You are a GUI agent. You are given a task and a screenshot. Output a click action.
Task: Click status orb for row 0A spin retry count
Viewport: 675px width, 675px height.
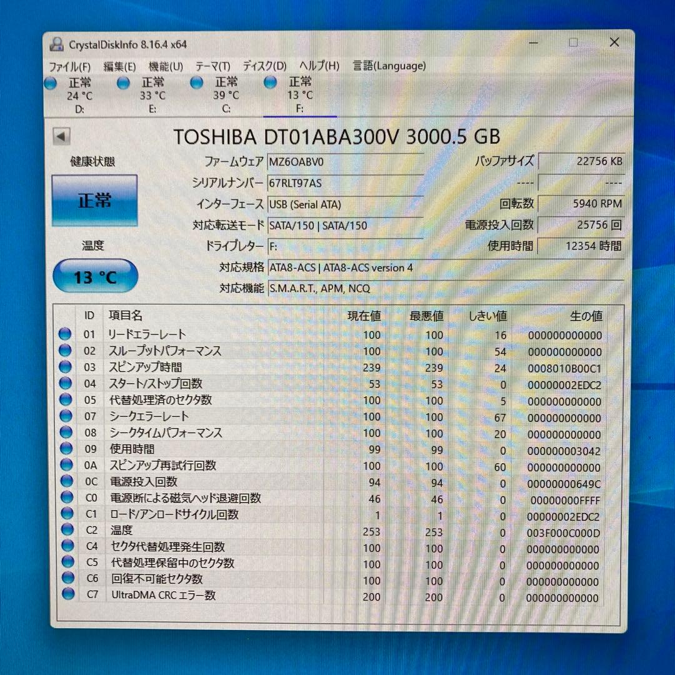[66, 464]
